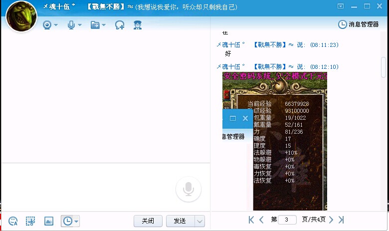
Task: Go to the first history page
Action: [x=251, y=220]
